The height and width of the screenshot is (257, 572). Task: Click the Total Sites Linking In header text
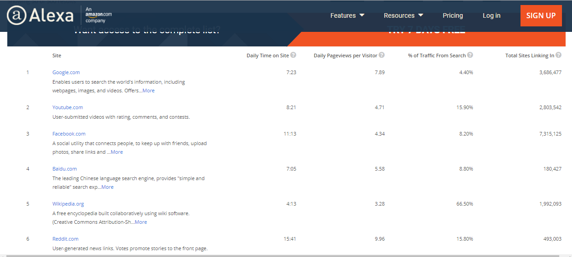click(530, 55)
